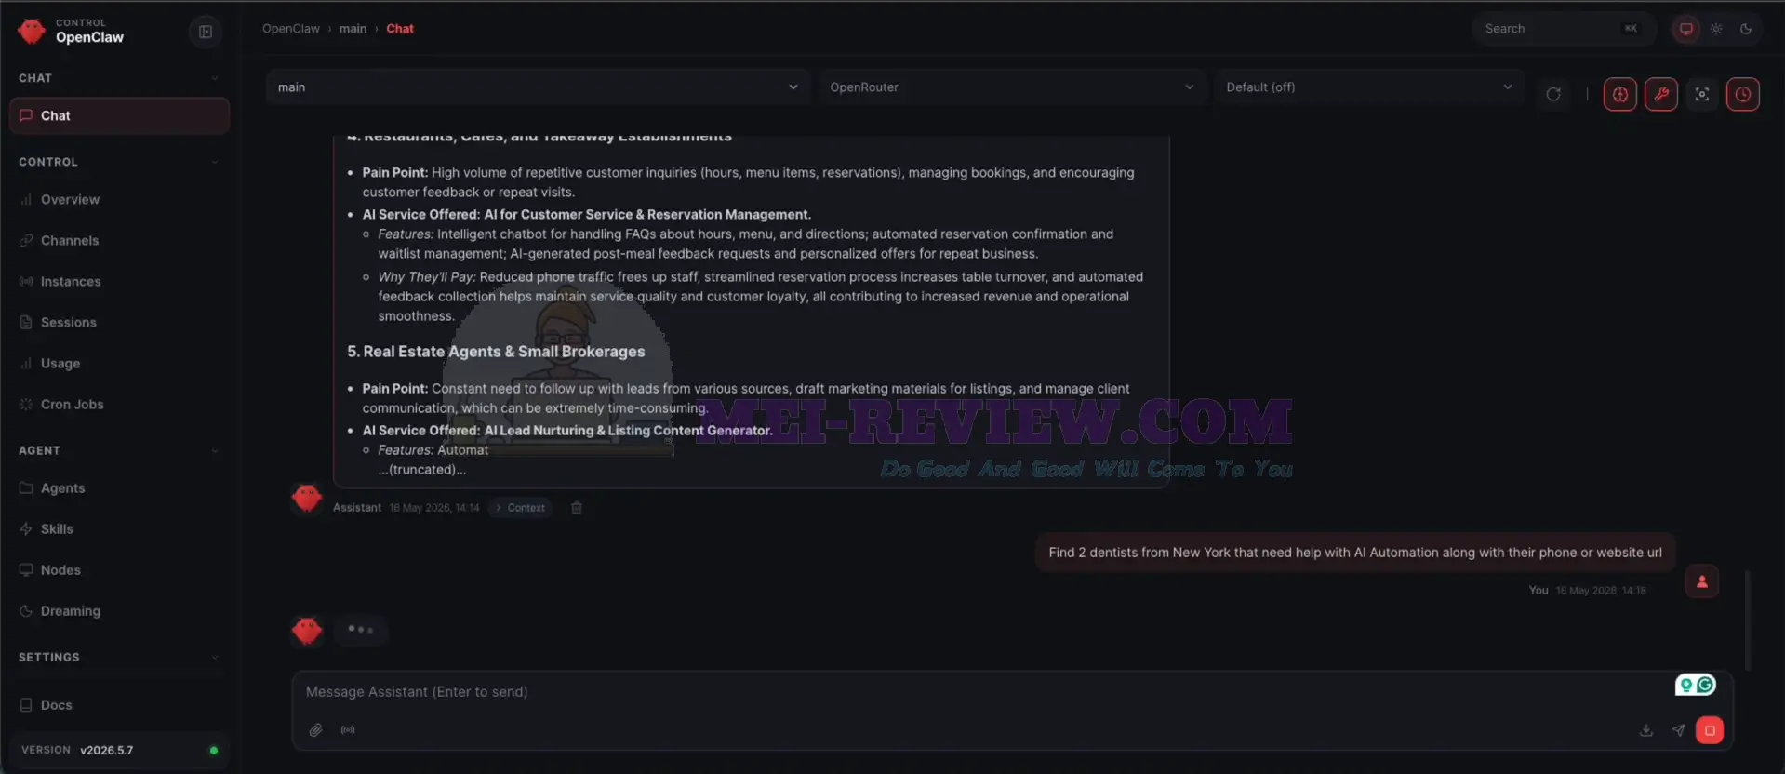This screenshot has height=774, width=1785.
Task: Open the main session dropdown
Action: 538,87
